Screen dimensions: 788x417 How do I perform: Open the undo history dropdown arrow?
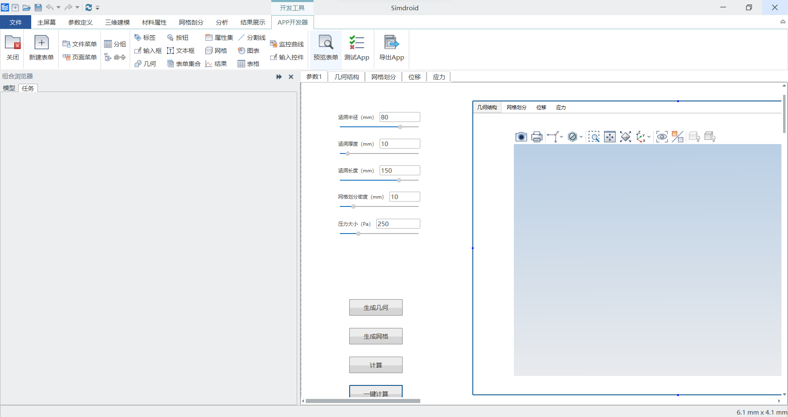[58, 7]
